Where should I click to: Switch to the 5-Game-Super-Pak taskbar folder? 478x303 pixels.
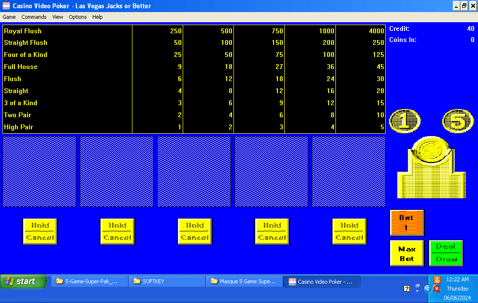(x=89, y=281)
